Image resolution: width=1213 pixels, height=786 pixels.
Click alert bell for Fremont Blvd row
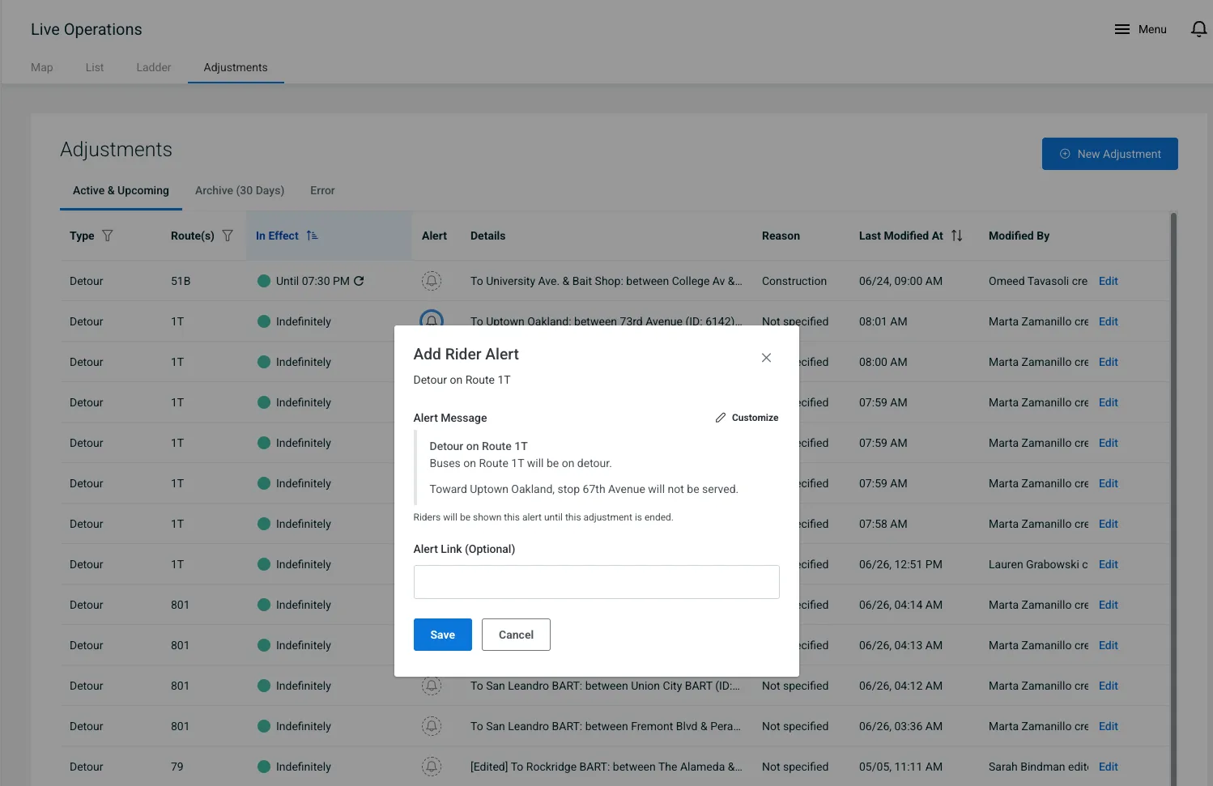pos(432,726)
